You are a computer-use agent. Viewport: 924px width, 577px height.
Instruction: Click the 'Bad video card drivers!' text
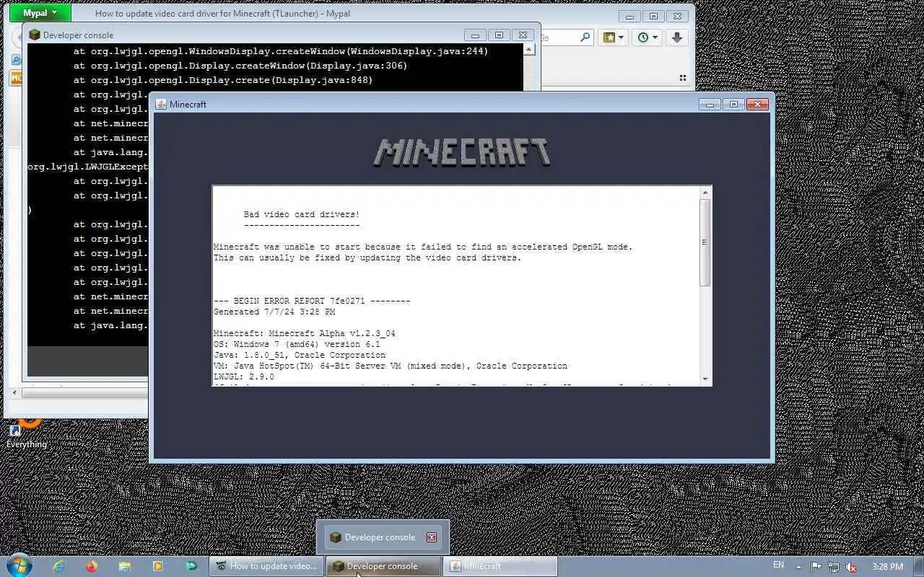click(301, 214)
